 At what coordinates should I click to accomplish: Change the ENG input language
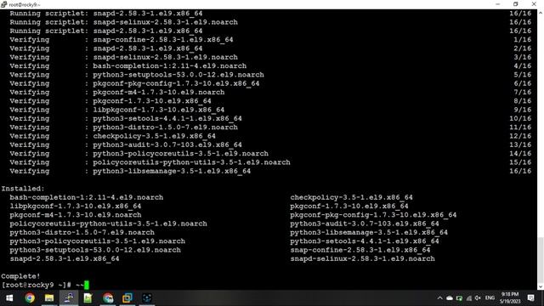[x=490, y=298]
